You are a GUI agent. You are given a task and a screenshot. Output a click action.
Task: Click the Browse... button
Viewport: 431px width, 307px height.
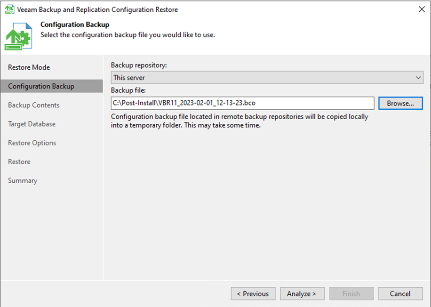point(400,103)
